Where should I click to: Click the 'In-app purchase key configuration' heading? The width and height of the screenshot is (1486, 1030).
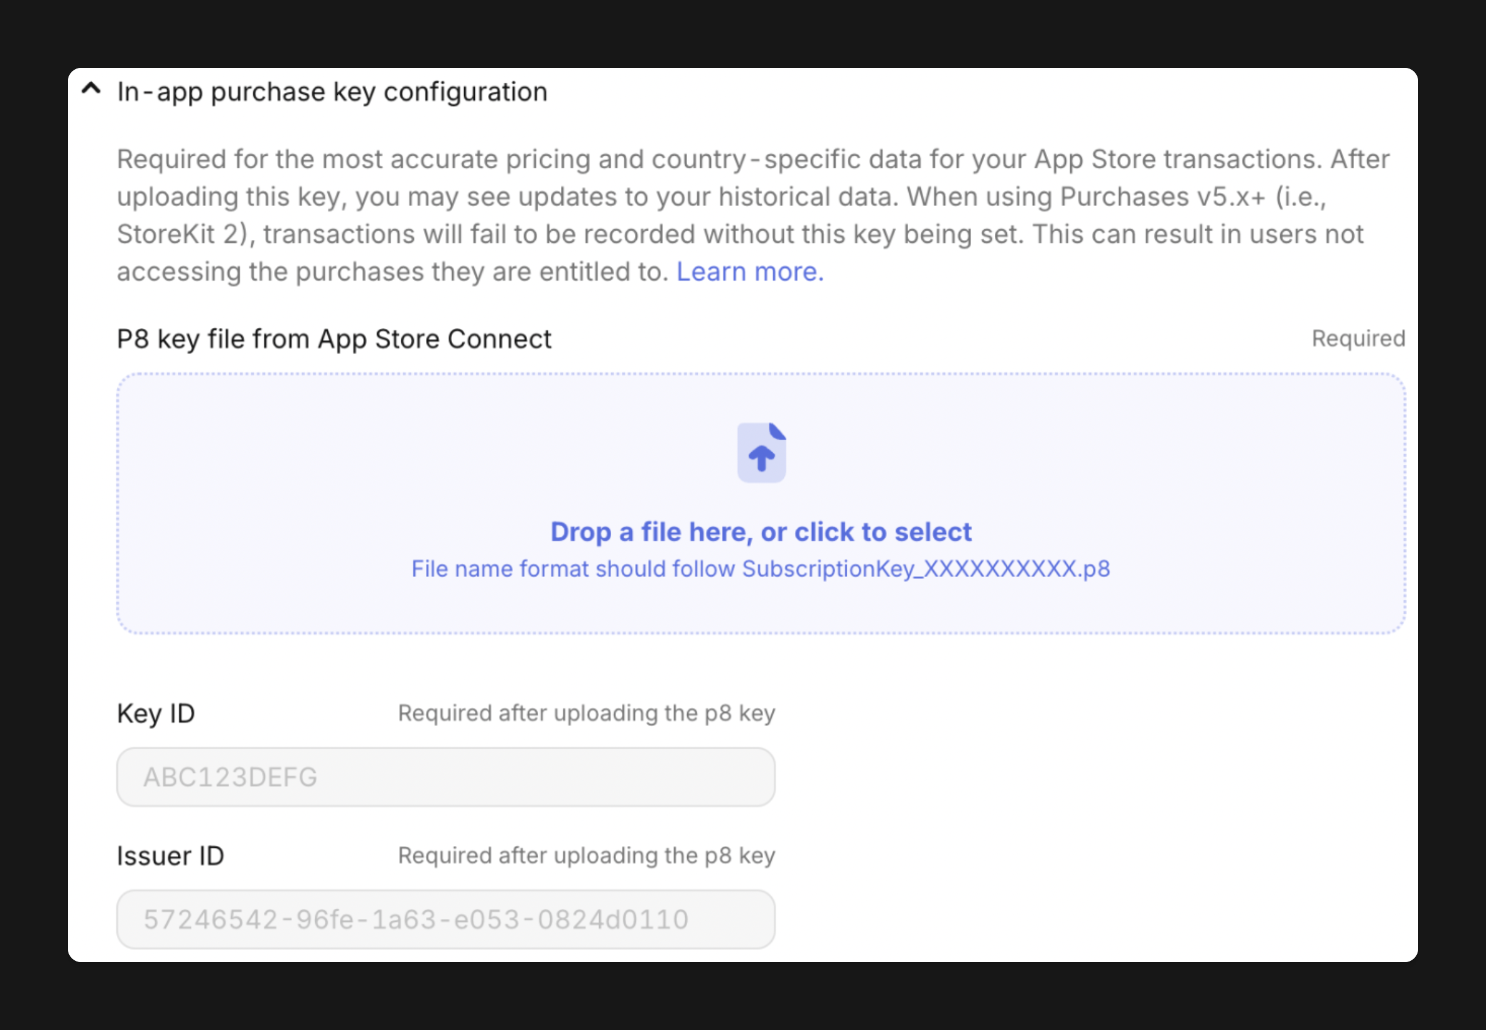[332, 92]
